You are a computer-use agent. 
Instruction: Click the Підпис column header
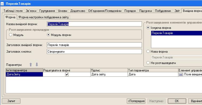(x=109, y=70)
